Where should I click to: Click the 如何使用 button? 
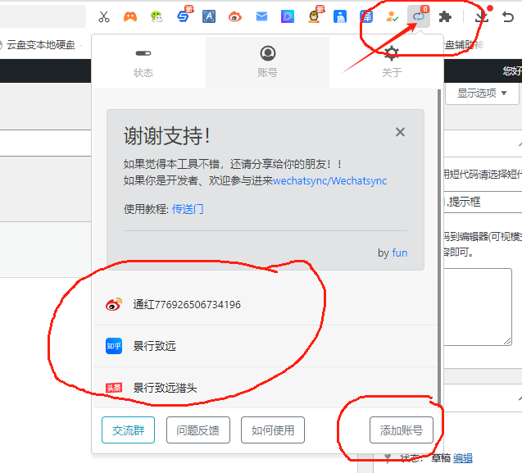(x=273, y=430)
